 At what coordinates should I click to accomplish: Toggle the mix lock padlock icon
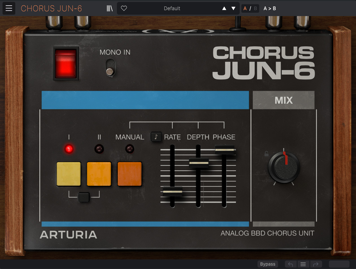[x=266, y=154]
